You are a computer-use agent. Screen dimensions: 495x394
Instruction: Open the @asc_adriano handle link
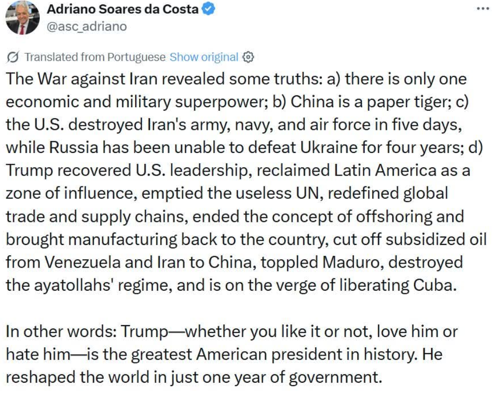tap(86, 26)
